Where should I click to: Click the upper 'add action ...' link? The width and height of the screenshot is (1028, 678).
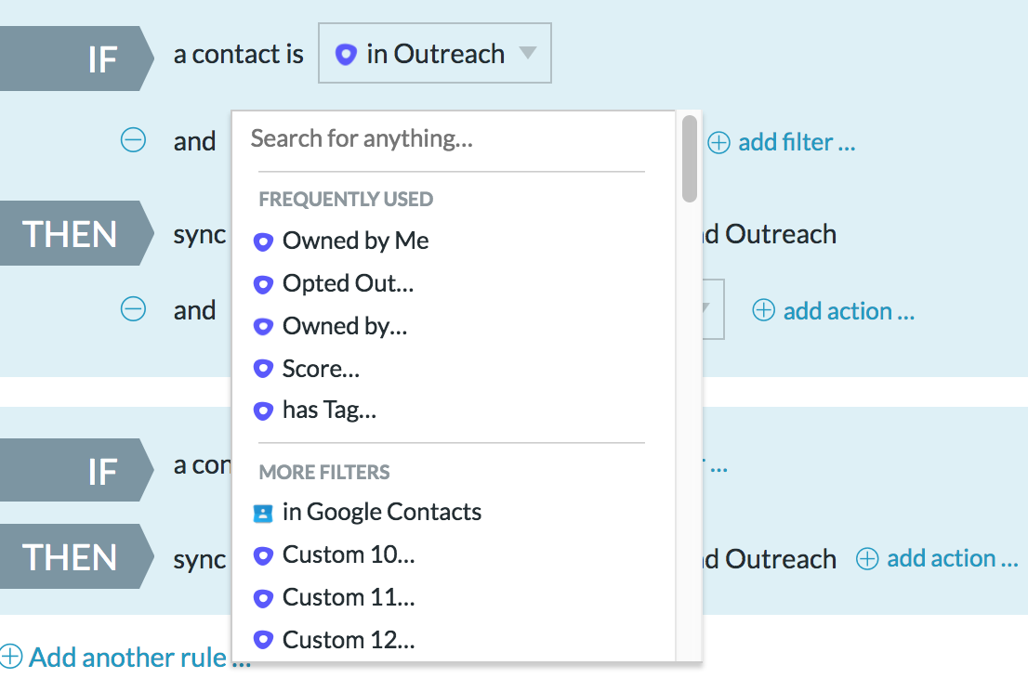click(849, 311)
